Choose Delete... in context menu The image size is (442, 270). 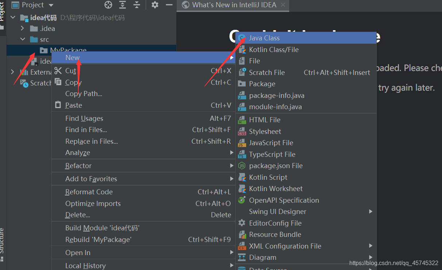point(144,215)
